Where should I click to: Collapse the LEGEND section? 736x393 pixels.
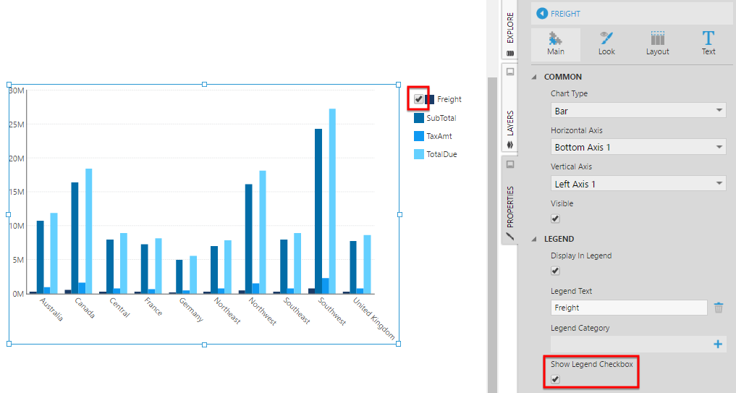coord(535,239)
